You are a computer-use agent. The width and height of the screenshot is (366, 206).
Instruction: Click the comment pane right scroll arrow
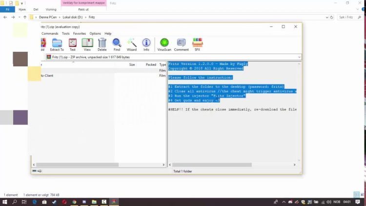295,165
